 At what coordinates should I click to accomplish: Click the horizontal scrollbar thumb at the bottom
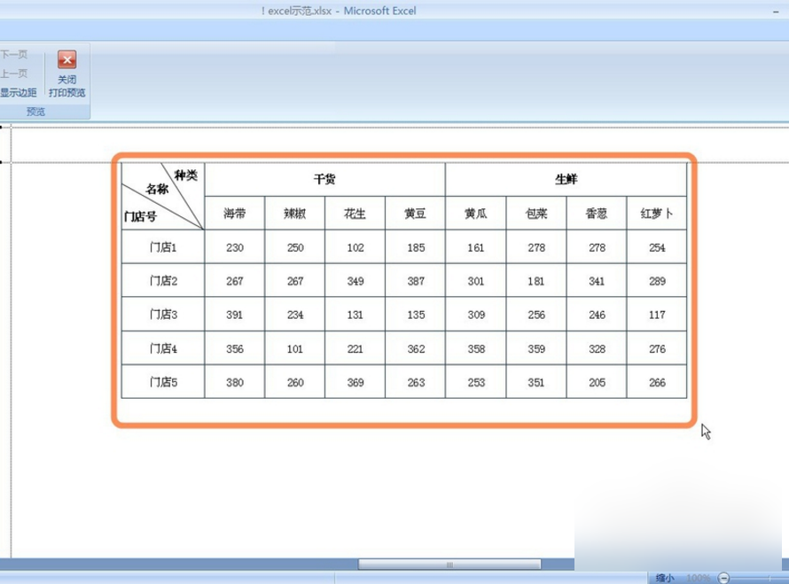[449, 565]
